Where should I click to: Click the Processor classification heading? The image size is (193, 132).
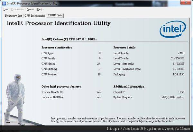tap(57, 48)
